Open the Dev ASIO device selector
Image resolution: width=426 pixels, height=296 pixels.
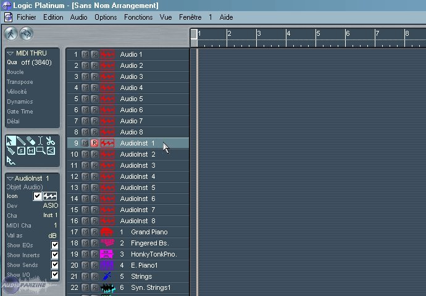point(51,205)
